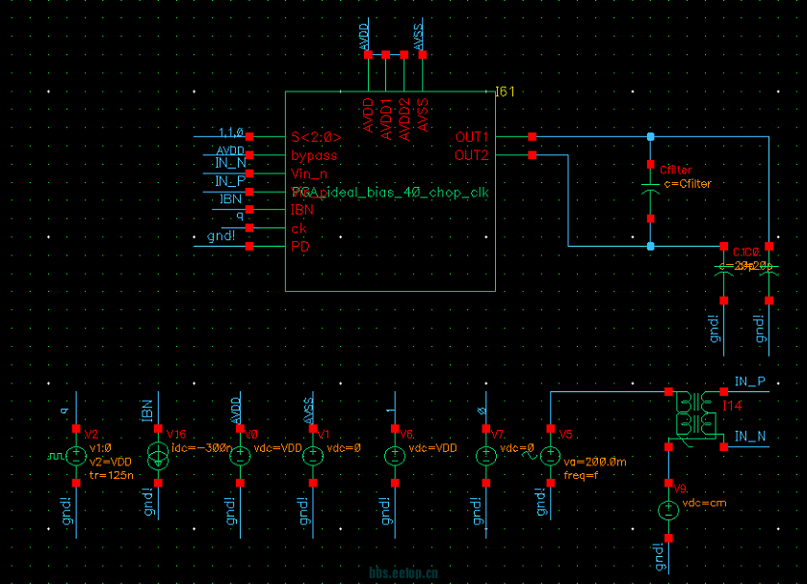Click the I14 transformer balun symbol

pyautogui.click(x=693, y=415)
